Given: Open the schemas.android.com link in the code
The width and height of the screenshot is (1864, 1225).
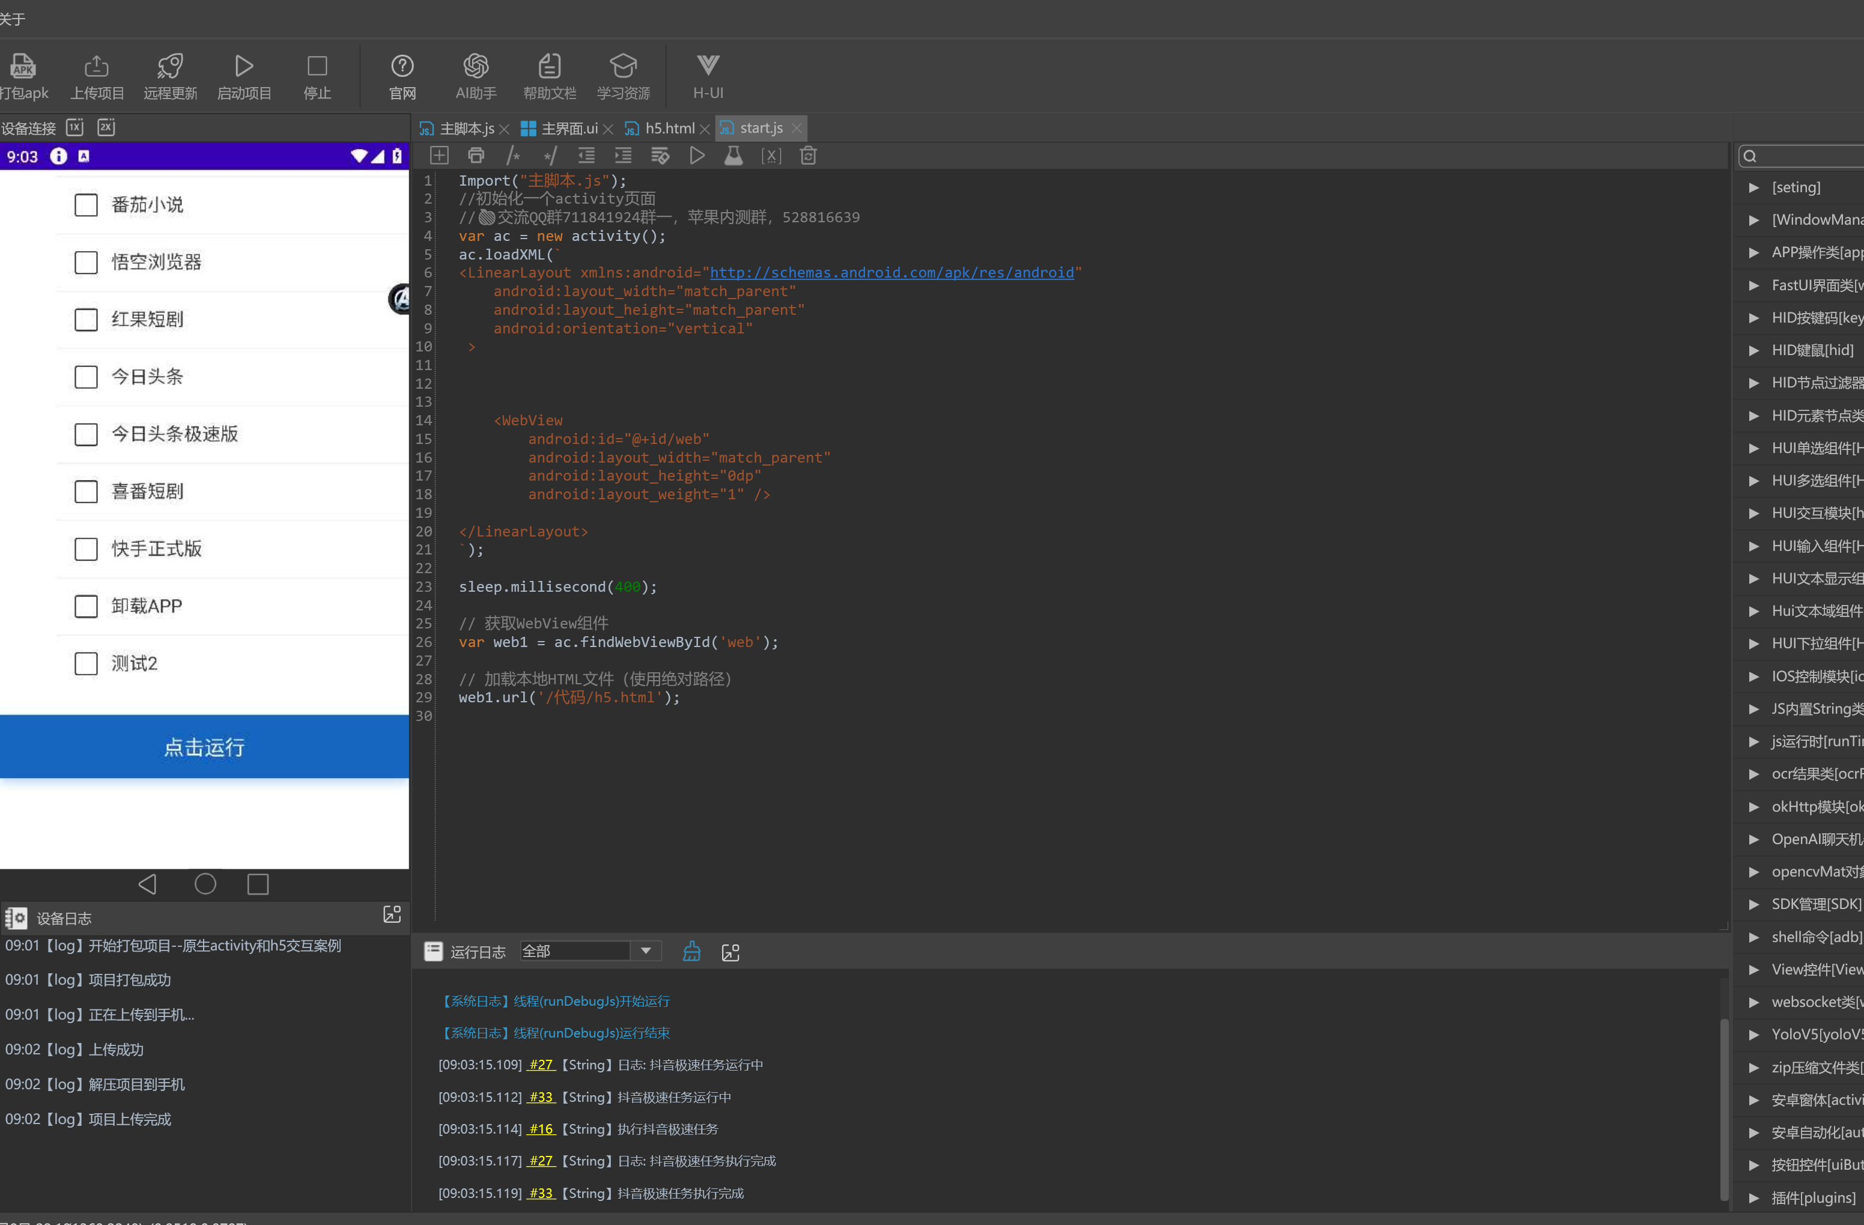Looking at the screenshot, I should coord(891,273).
